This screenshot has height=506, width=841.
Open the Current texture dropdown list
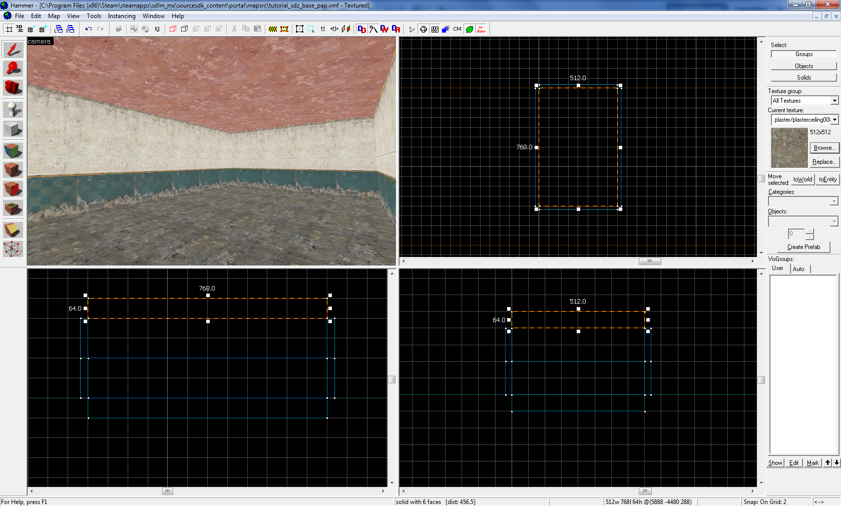[834, 120]
